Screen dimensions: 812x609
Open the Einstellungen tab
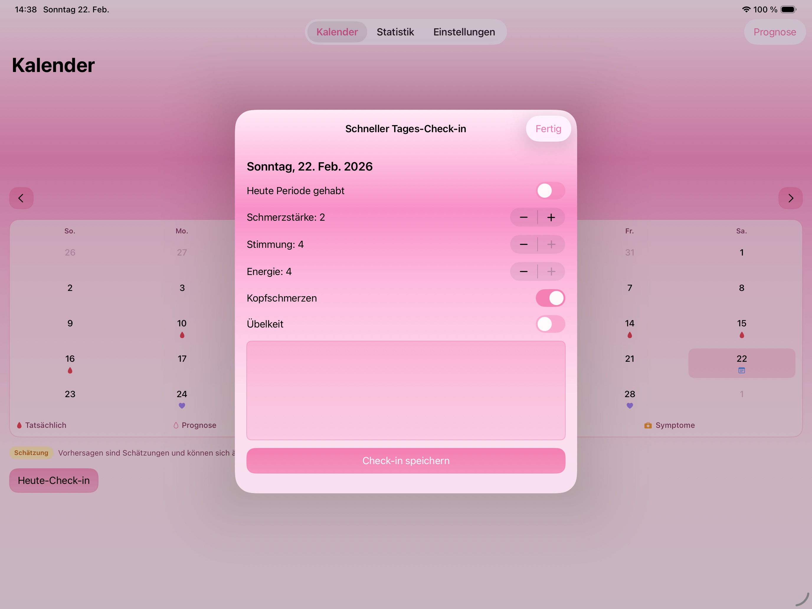(464, 32)
